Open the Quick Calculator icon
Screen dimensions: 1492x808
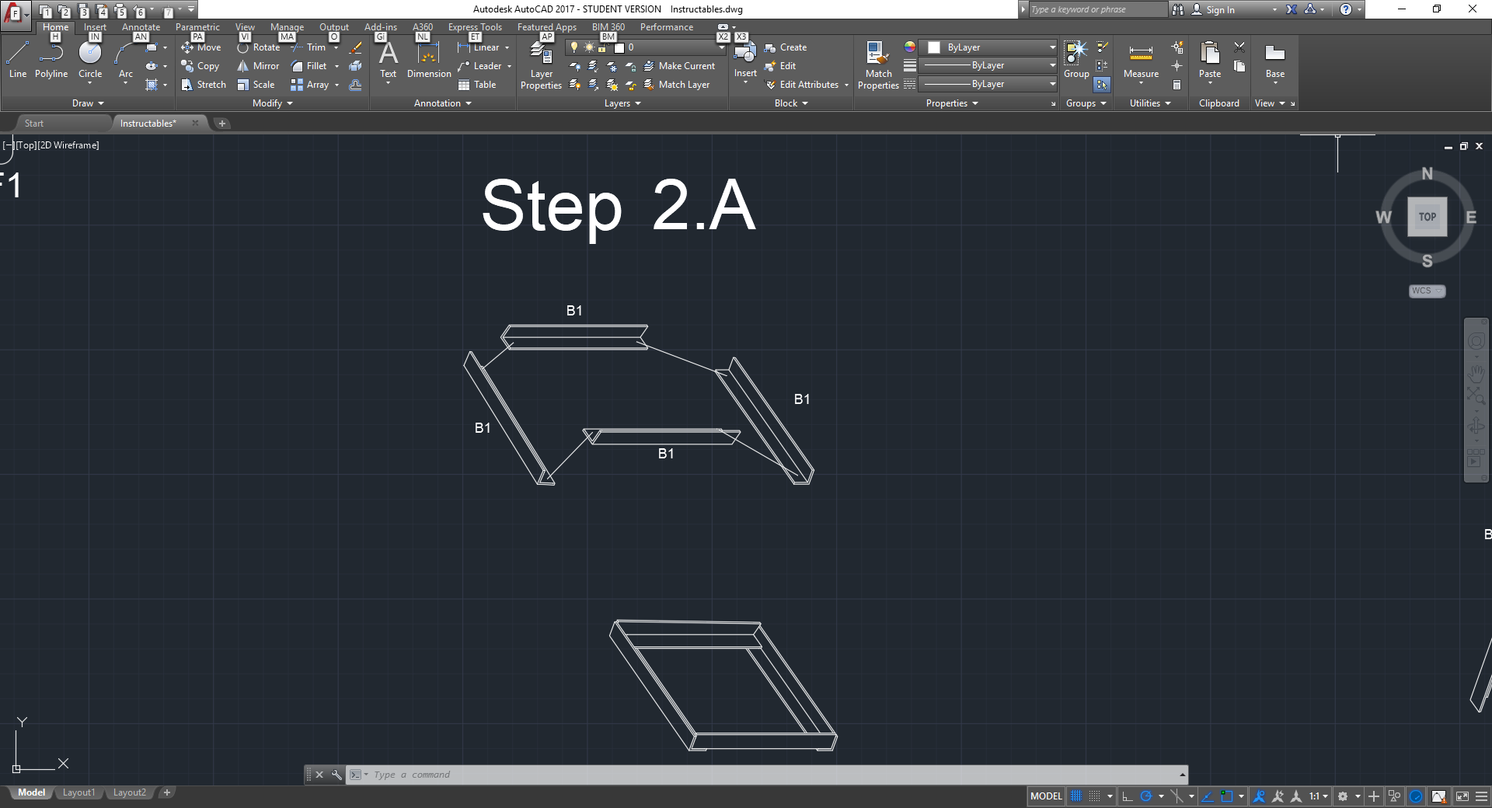pyautogui.click(x=1177, y=85)
